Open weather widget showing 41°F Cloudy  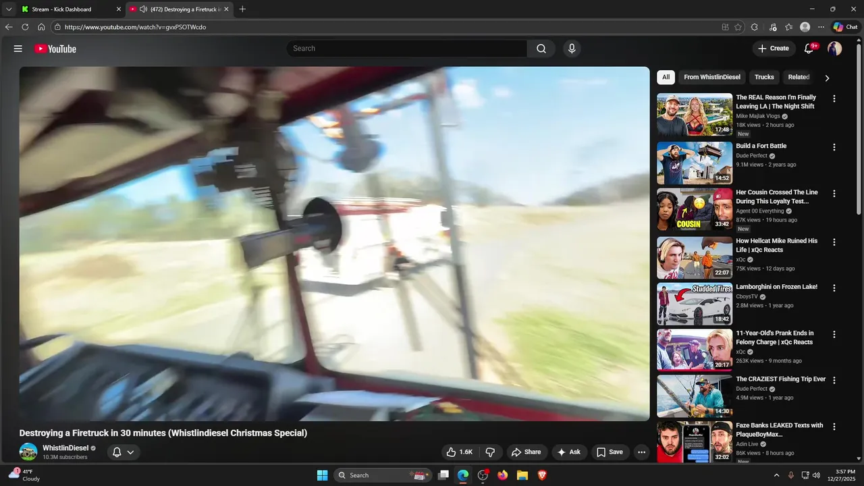[24, 475]
